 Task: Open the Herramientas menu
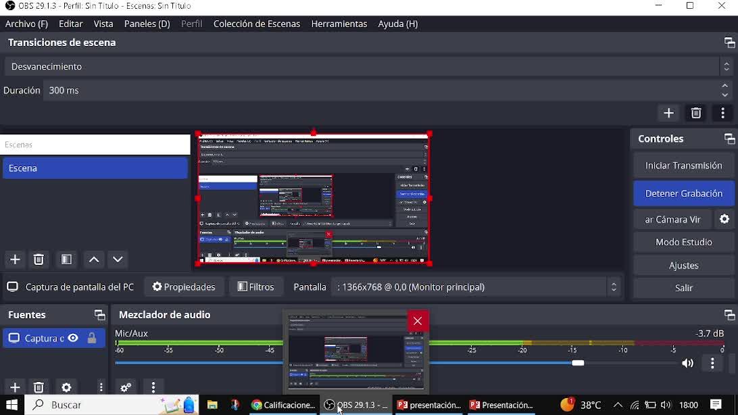coord(339,24)
